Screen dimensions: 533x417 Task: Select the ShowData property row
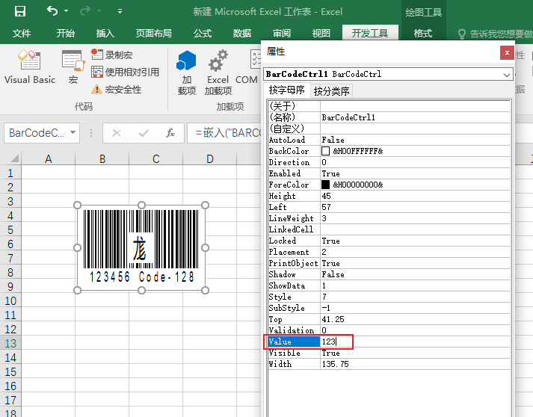pyautogui.click(x=389, y=285)
